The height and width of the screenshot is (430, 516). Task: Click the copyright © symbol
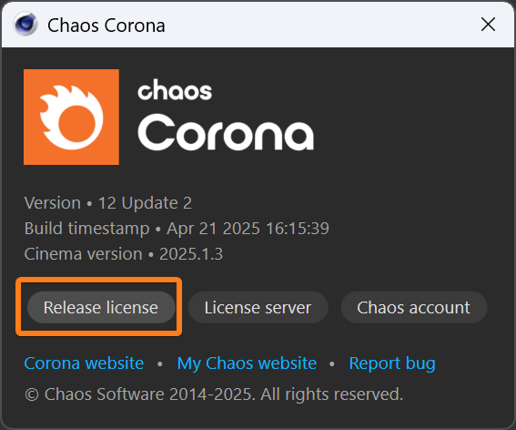tap(32, 394)
